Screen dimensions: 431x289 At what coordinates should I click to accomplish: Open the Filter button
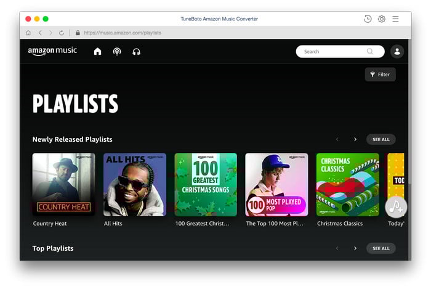pos(380,75)
